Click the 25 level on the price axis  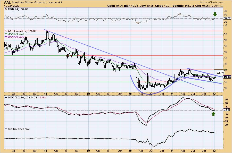[226, 70]
